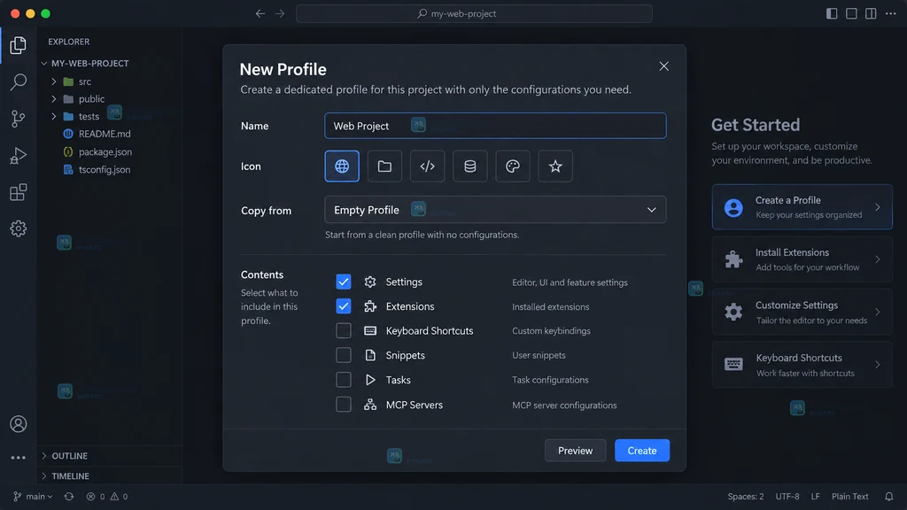Open title bar more actions ellipsis
The image size is (907, 510).
890,13
